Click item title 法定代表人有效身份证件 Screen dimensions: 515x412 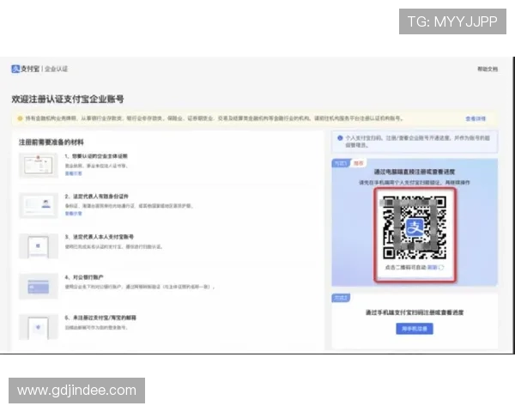(96, 197)
